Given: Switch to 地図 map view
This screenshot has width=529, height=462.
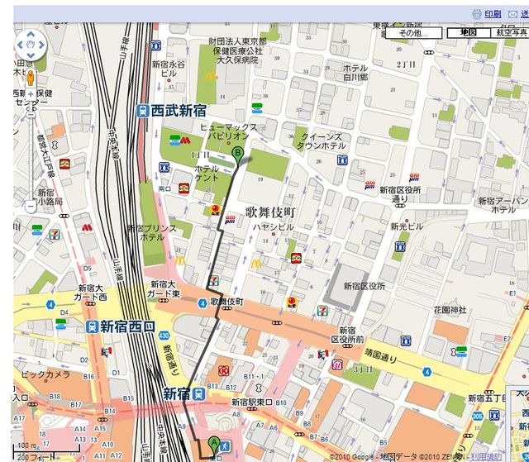Looking at the screenshot, I should point(468,32).
